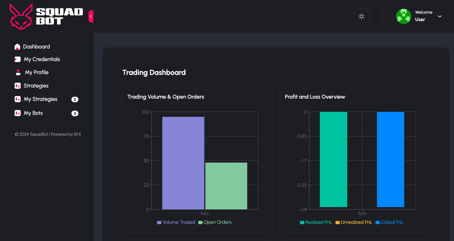Open My Profile via its person icon
Viewport: 454px width, 241px height.
(x=17, y=72)
